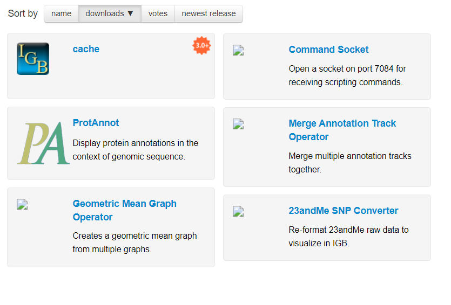
Task: Click the Command Socket broken image icon
Action: (x=238, y=50)
